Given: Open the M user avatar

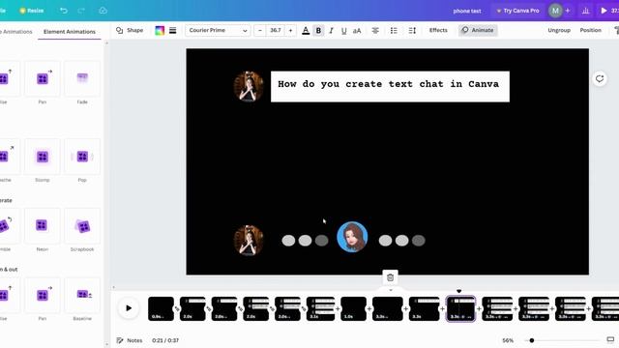Looking at the screenshot, I should coord(555,11).
